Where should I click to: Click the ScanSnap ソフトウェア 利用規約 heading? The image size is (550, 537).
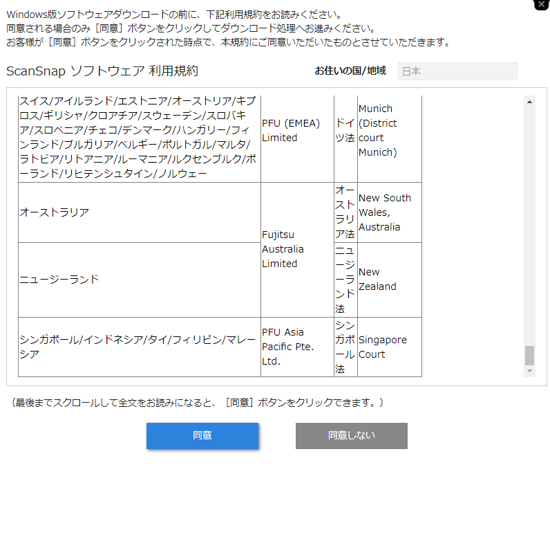(x=102, y=71)
